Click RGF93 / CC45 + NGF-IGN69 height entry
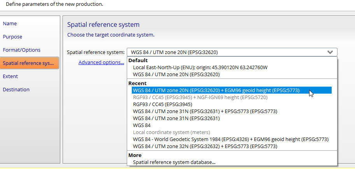 pyautogui.click(x=200, y=97)
